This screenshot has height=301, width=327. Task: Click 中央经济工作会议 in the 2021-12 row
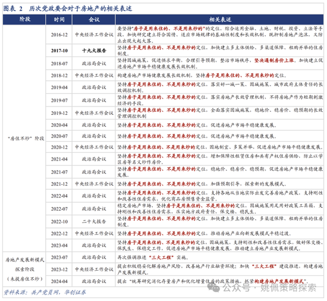[94, 184]
